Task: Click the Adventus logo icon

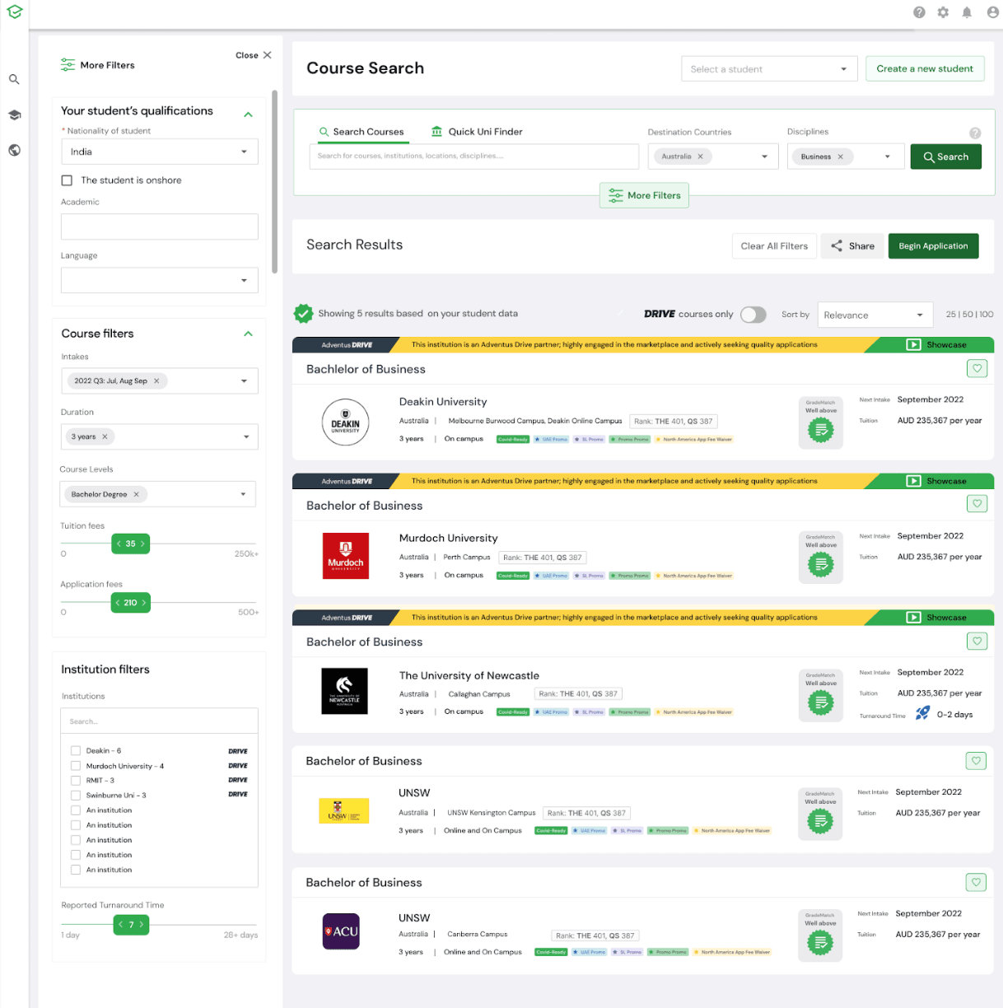Action: pyautogui.click(x=14, y=12)
